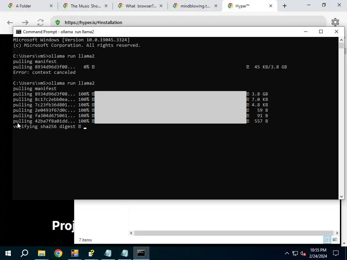Click the "3.8 GB" size value

[x=260, y=94]
